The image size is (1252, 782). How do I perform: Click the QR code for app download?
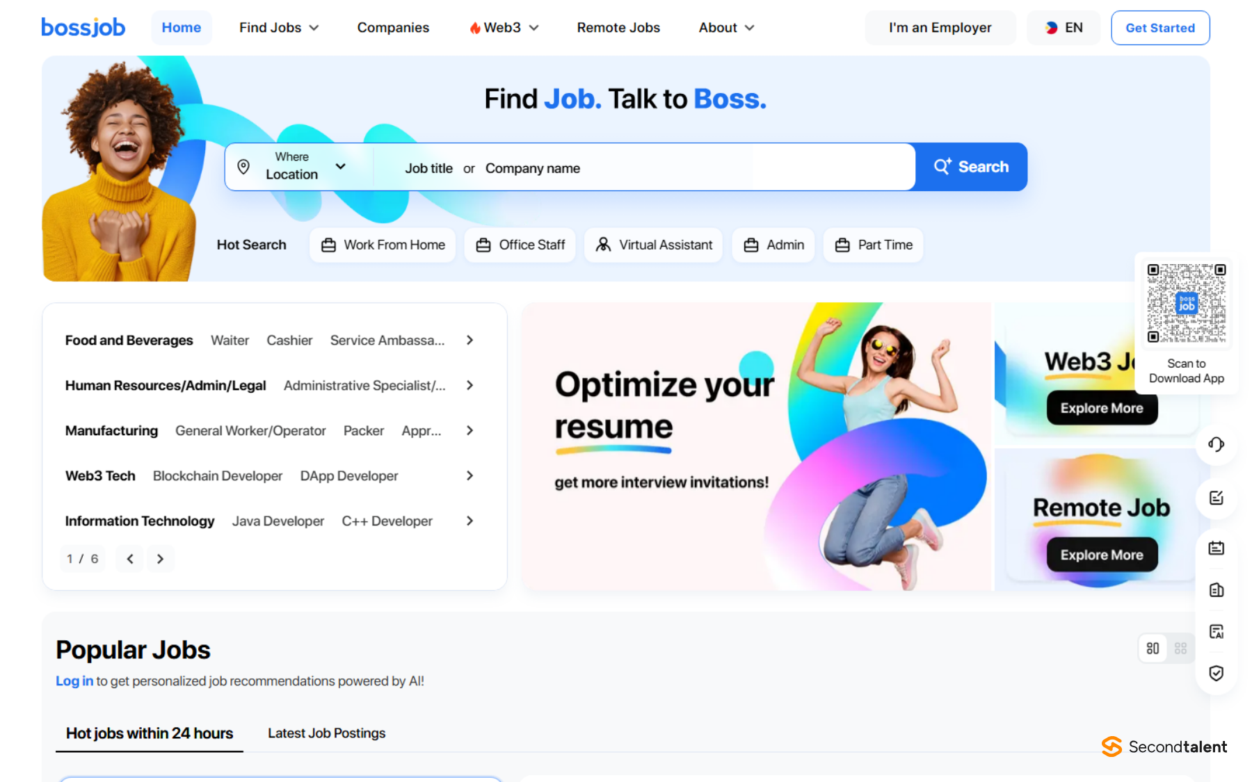pos(1187,303)
